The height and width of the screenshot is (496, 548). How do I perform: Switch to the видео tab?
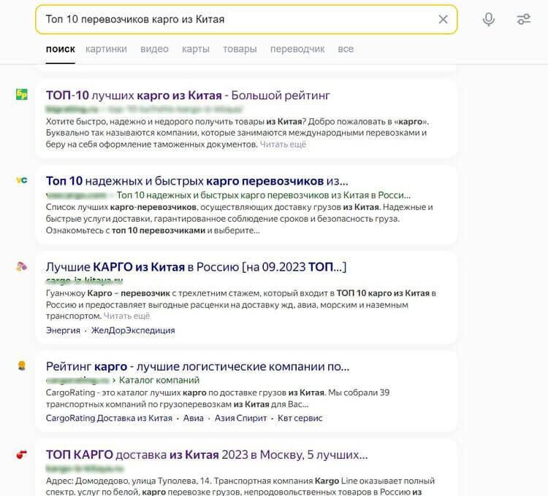(x=154, y=49)
